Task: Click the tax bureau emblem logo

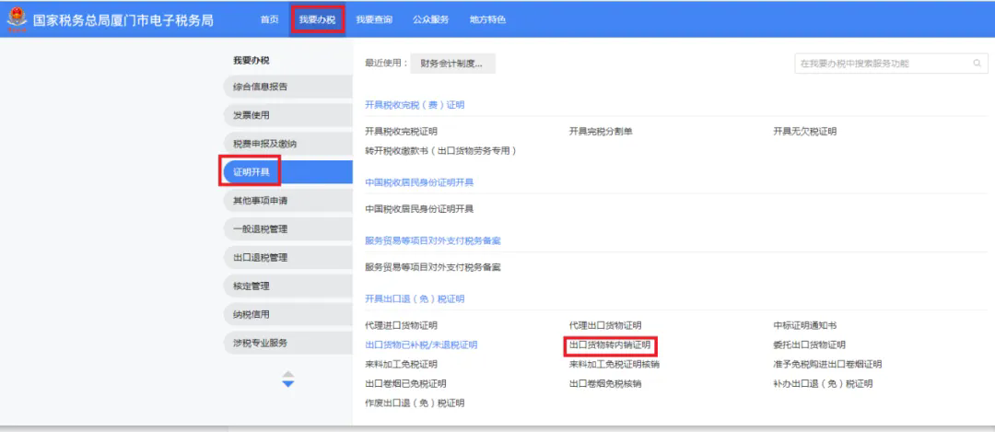Action: point(18,19)
